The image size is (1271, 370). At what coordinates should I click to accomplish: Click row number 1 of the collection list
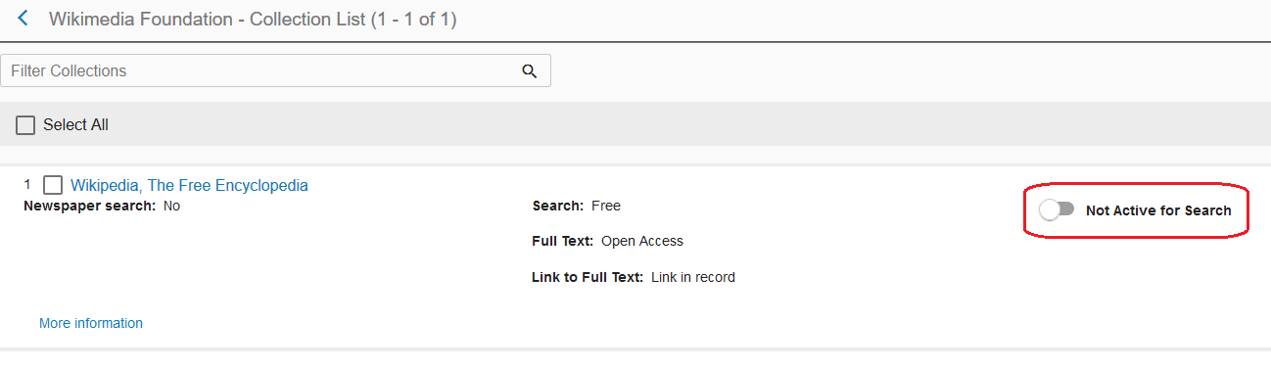click(x=27, y=184)
